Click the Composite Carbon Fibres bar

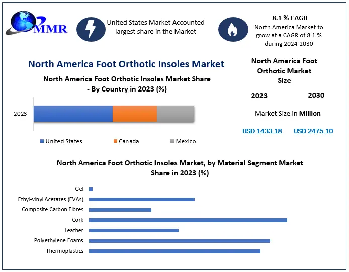pyautogui.click(x=120, y=210)
